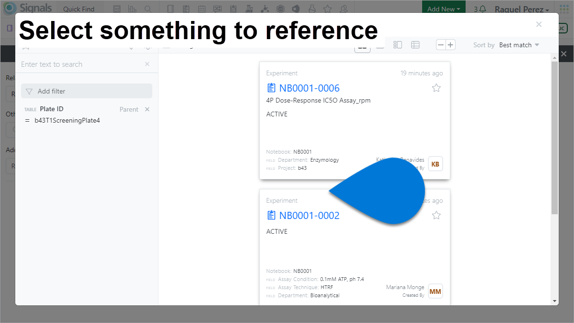Click the bar chart icon in header
Viewport: 574px width, 323px height.
[x=132, y=9]
